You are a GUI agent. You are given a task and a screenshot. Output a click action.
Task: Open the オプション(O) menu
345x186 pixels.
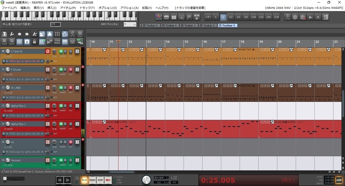tap(107, 8)
